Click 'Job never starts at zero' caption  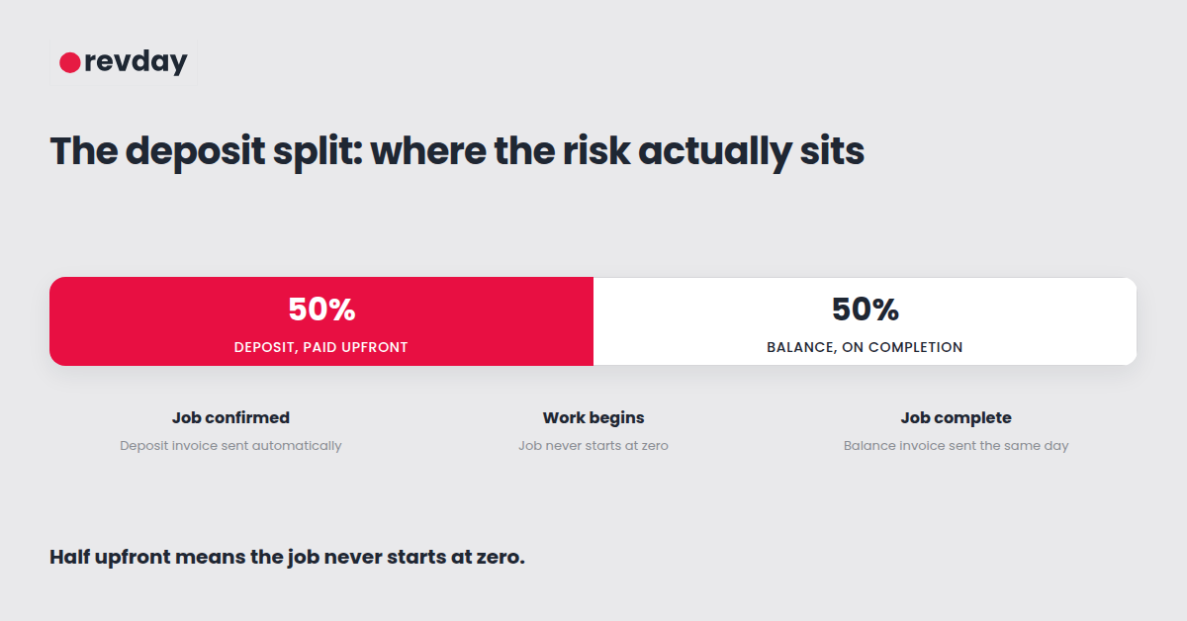point(593,445)
